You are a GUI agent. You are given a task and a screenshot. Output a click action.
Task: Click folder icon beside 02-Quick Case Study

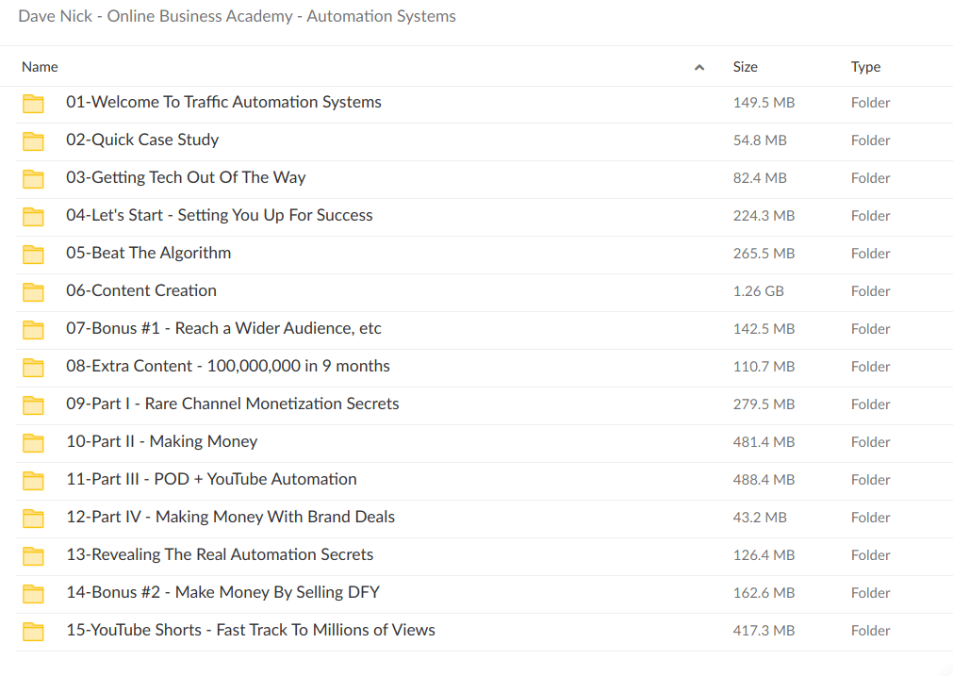coord(34,140)
